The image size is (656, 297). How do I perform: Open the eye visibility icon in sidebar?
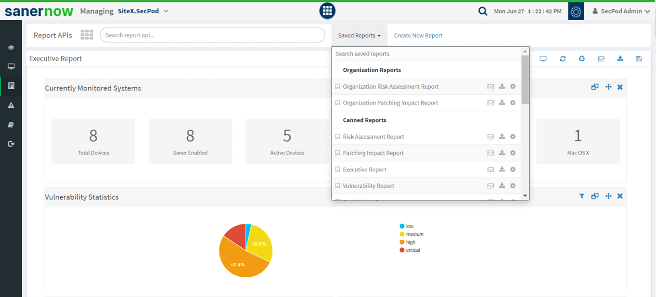pos(11,48)
